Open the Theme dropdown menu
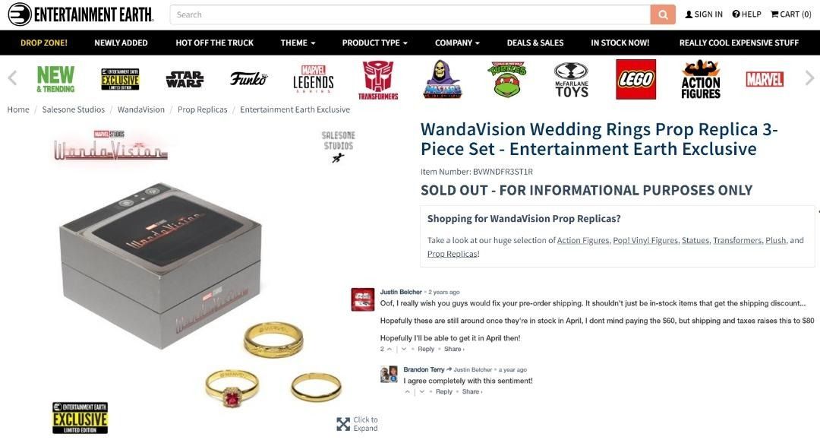Viewport: 820px width, 440px height. (x=297, y=43)
